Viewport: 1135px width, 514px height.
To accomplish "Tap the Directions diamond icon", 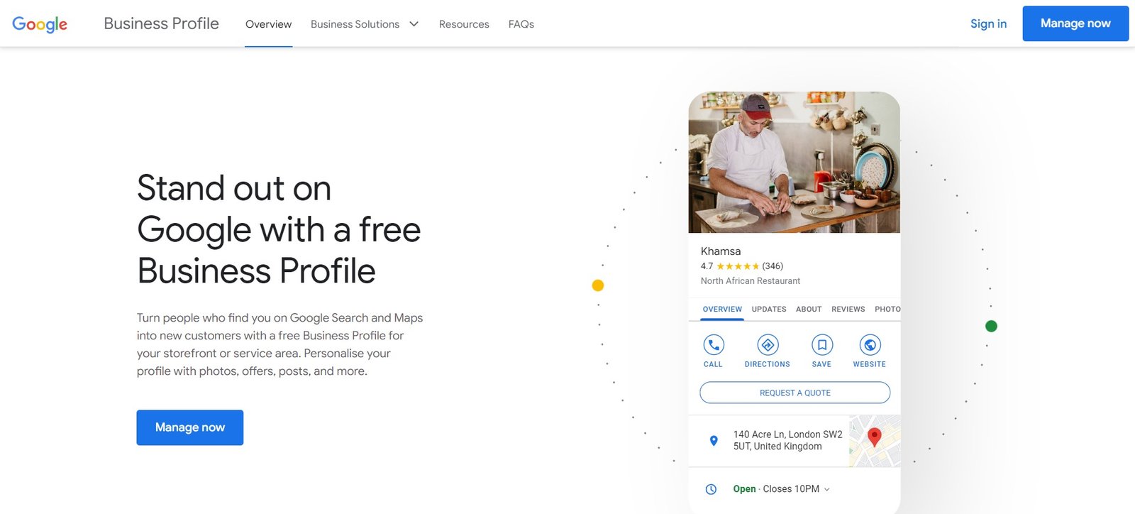I will coord(767,345).
